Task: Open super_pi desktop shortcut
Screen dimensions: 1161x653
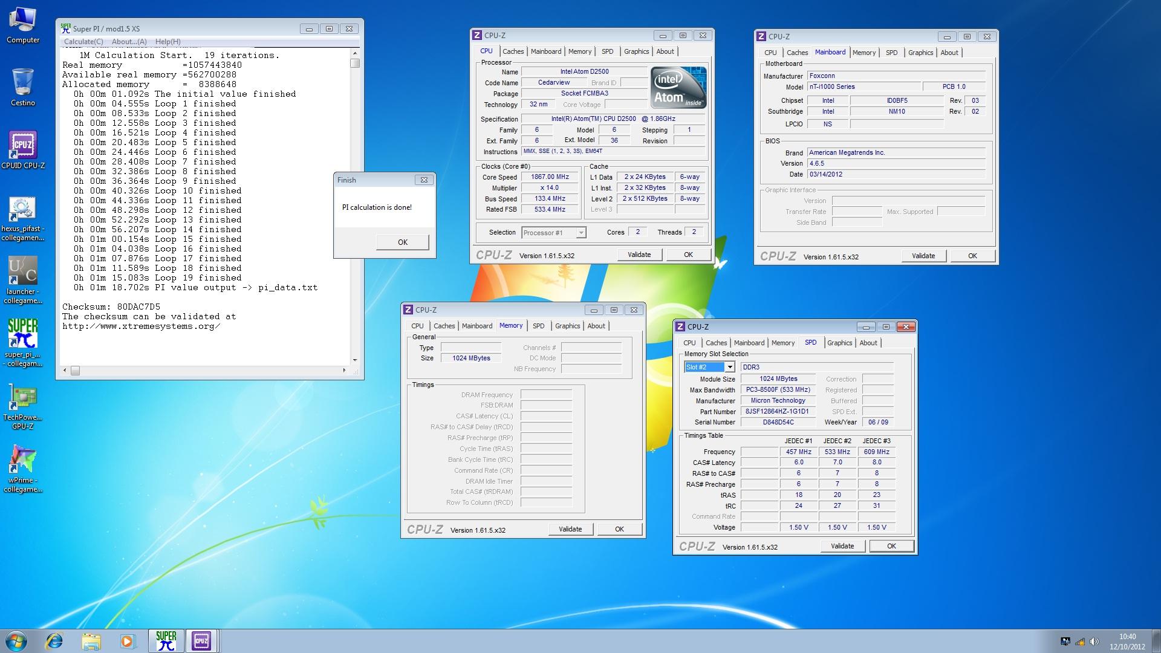Action: pos(23,343)
